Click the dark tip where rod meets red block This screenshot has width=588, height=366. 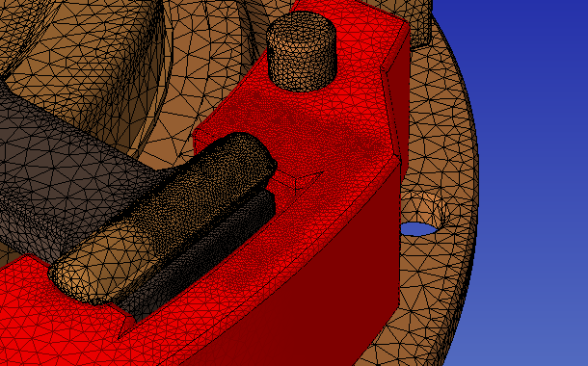click(272, 165)
